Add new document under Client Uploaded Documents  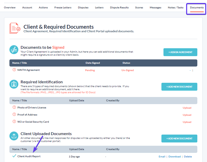179,138
